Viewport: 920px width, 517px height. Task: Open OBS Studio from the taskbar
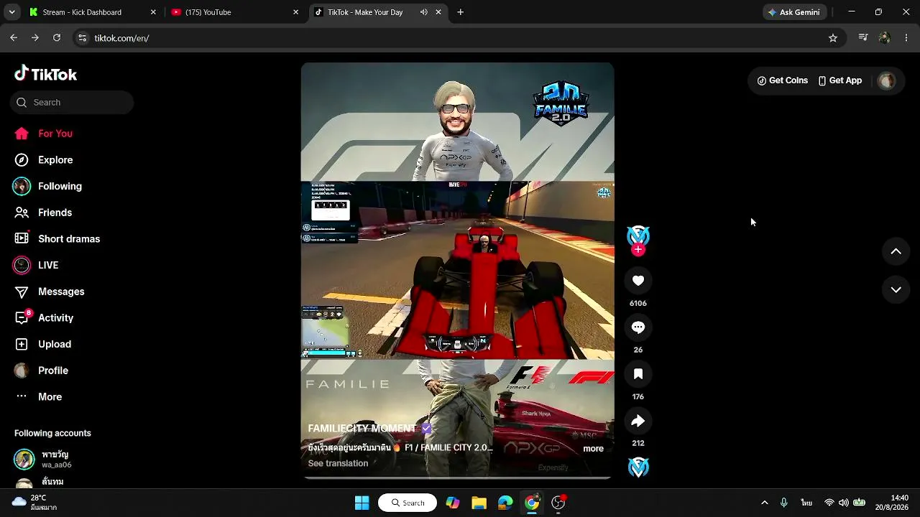(x=558, y=503)
